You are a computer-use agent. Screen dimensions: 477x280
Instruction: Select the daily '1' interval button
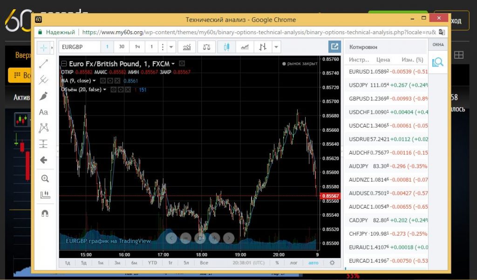(151, 47)
